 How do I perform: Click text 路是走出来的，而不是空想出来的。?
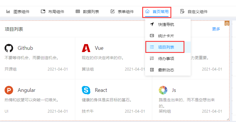187,103
